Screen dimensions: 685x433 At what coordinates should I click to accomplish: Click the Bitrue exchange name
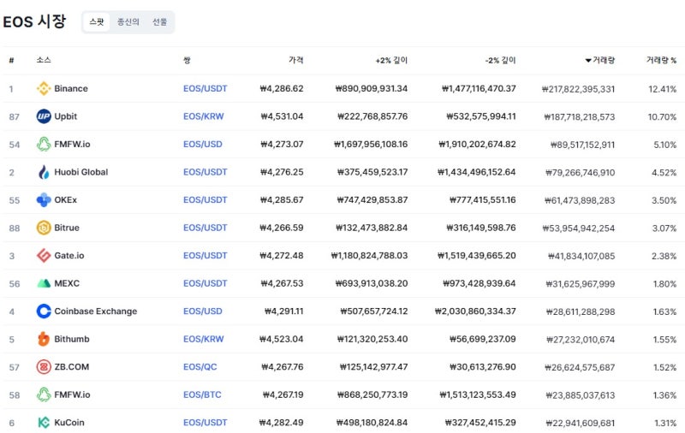(67, 228)
